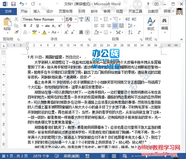This screenshot has width=186, height=159.
Task: Click the word count 2879 个字
Action: (41, 156)
